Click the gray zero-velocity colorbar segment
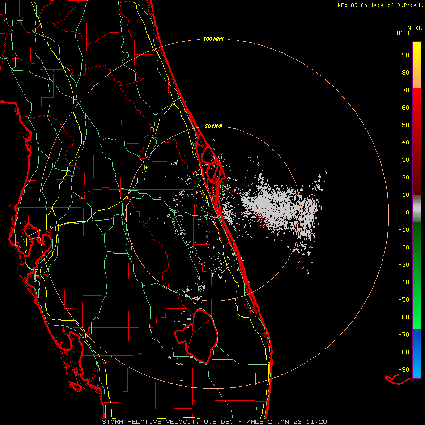Screen dimensions: 425x425 pos(417,209)
